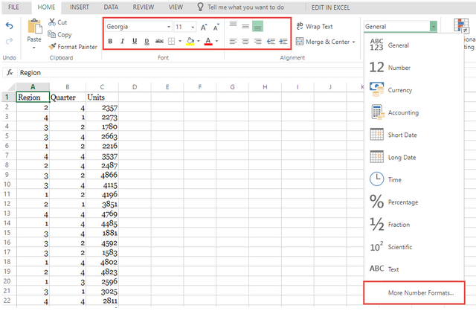
Task: Apply strikethrough formatting to text
Action: click(x=159, y=42)
